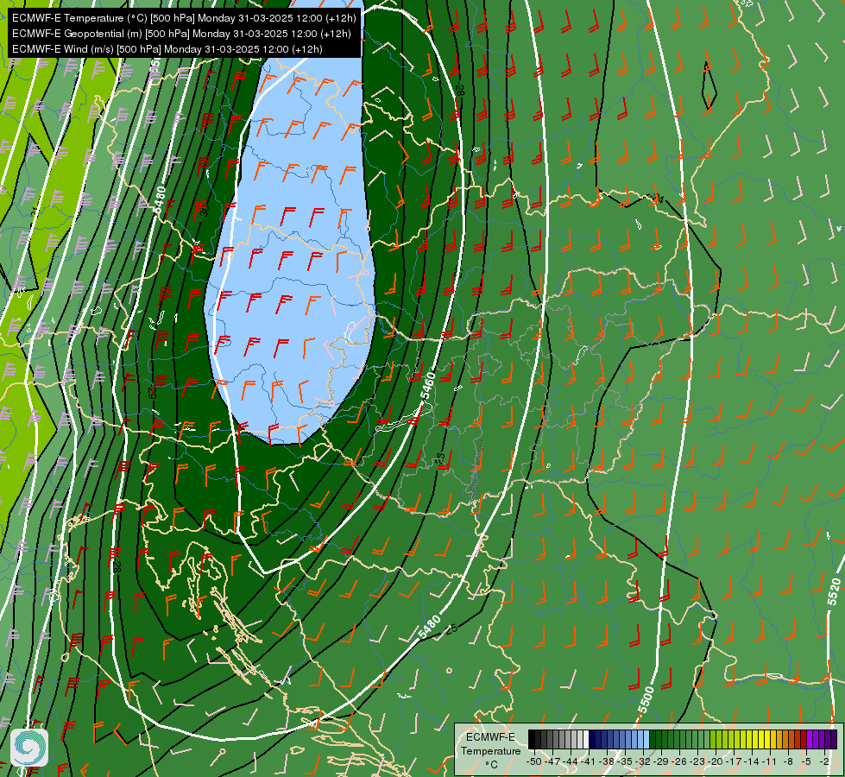Click the ECMWF-E Wind (m/s) title line

point(167,49)
